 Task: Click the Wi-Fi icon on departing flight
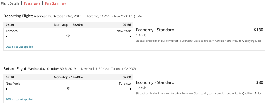click(68, 36)
